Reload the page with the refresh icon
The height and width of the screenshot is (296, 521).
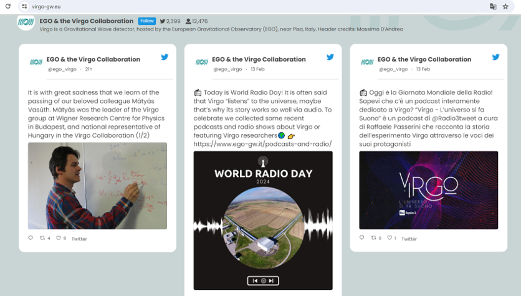8,6
